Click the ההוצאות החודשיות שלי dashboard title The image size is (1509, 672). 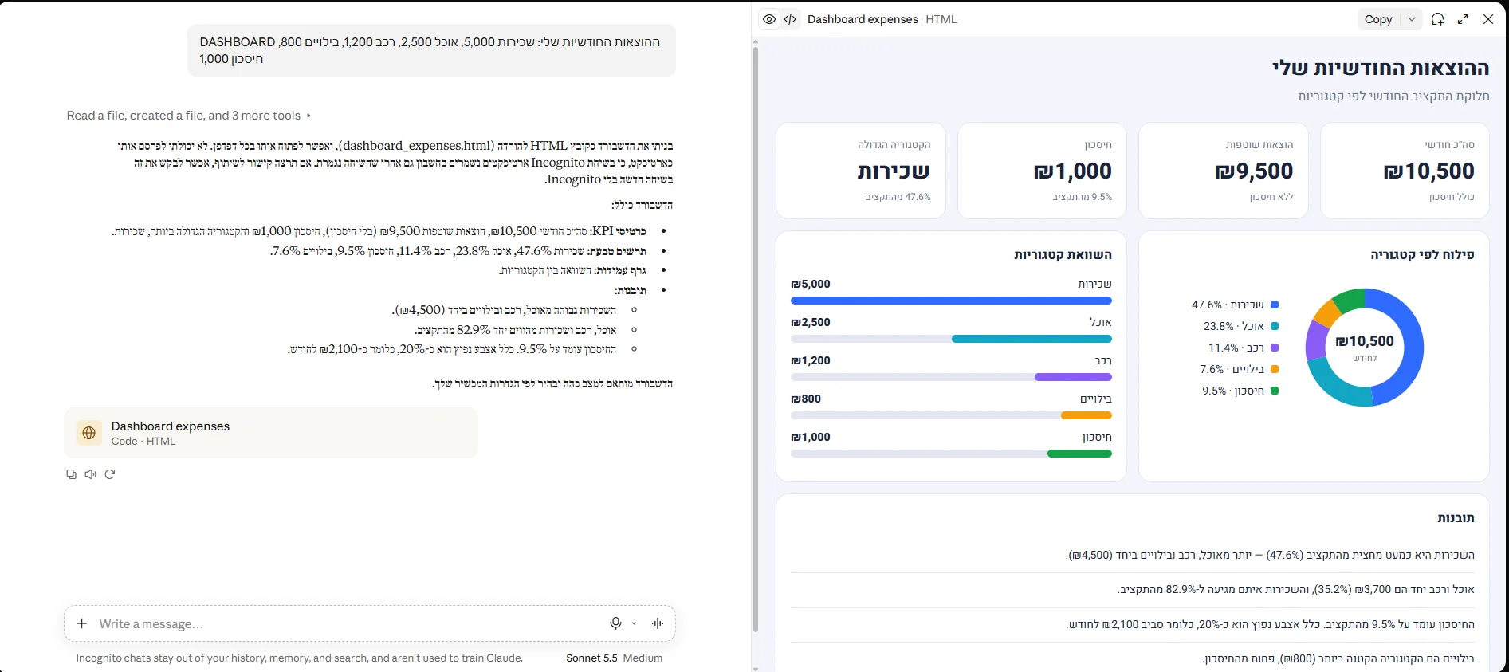(1381, 69)
